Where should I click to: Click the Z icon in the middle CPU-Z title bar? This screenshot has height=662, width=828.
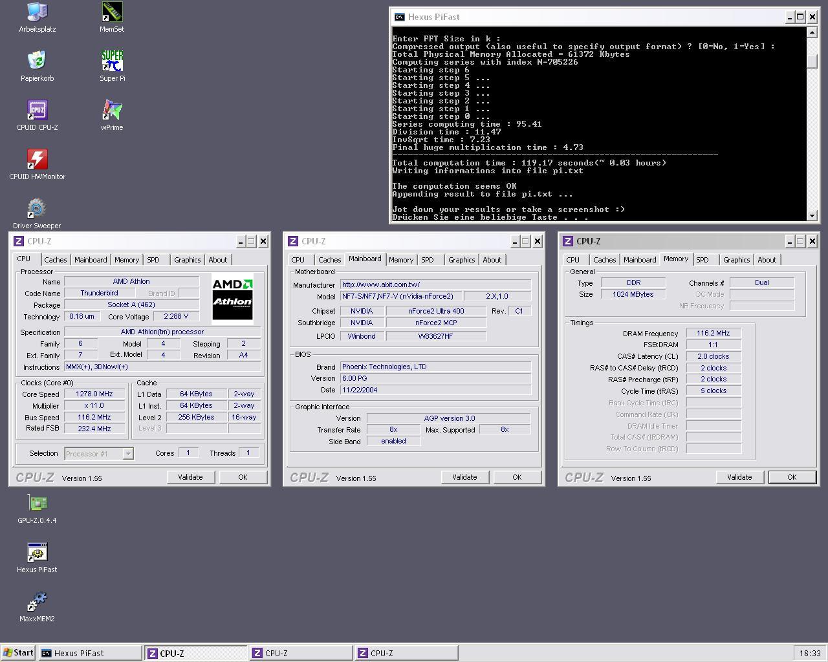point(293,241)
